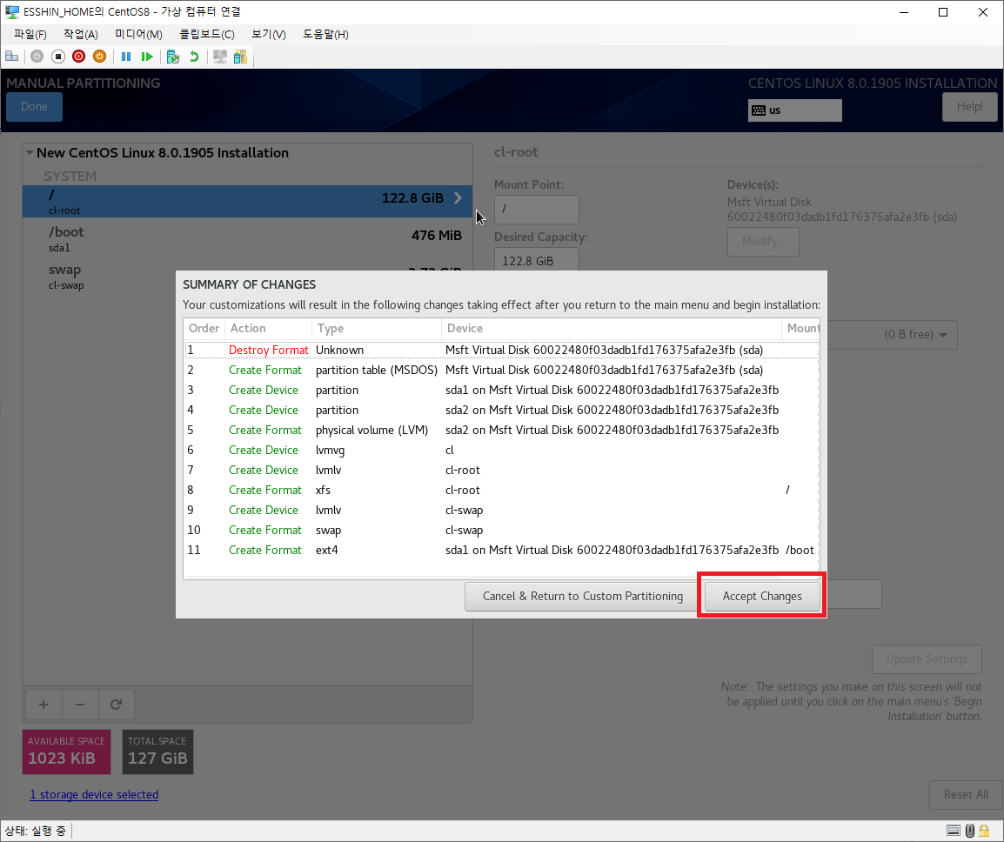Screen dimensions: 1004x842
Task: Open the 도움말(H) menu
Action: click(325, 34)
